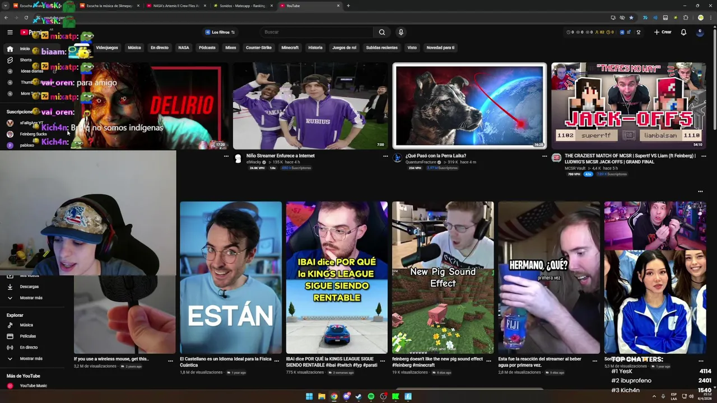Select the Juegos de rol chip

tap(344, 48)
